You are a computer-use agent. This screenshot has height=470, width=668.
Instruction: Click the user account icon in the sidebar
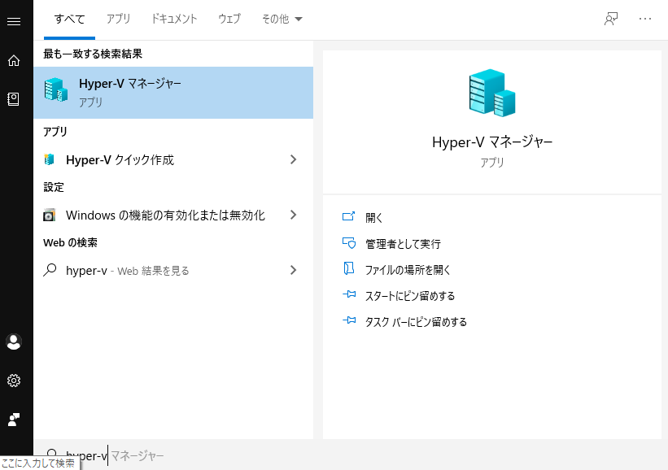tap(13, 342)
